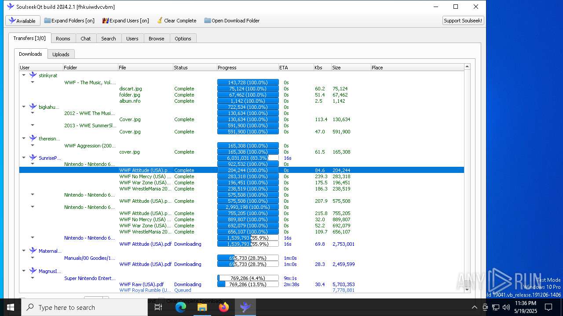Click the bird icon beside stinkyrat
The height and width of the screenshot is (316, 563).
(33, 75)
